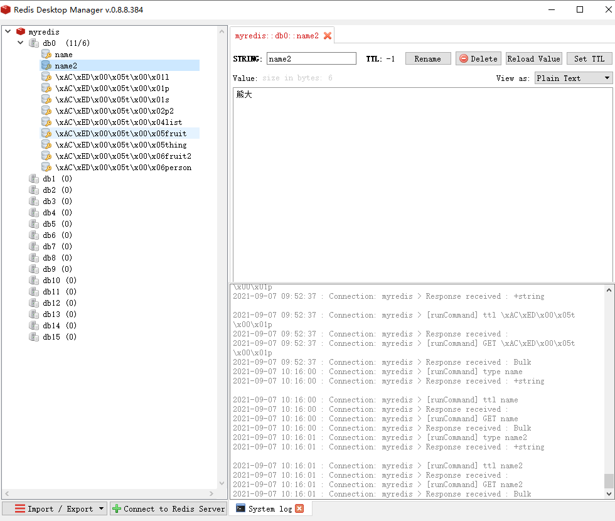
Task: Click the myredis server connection icon
Action: pos(21,32)
